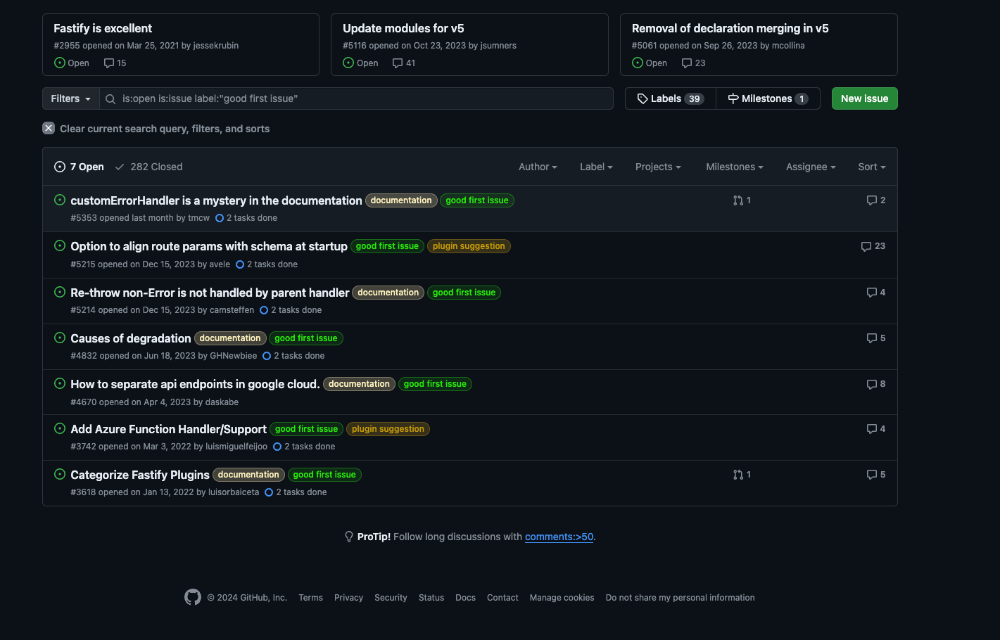The width and height of the screenshot is (1000, 640).
Task: Open Docs footer link
Action: pyautogui.click(x=465, y=598)
